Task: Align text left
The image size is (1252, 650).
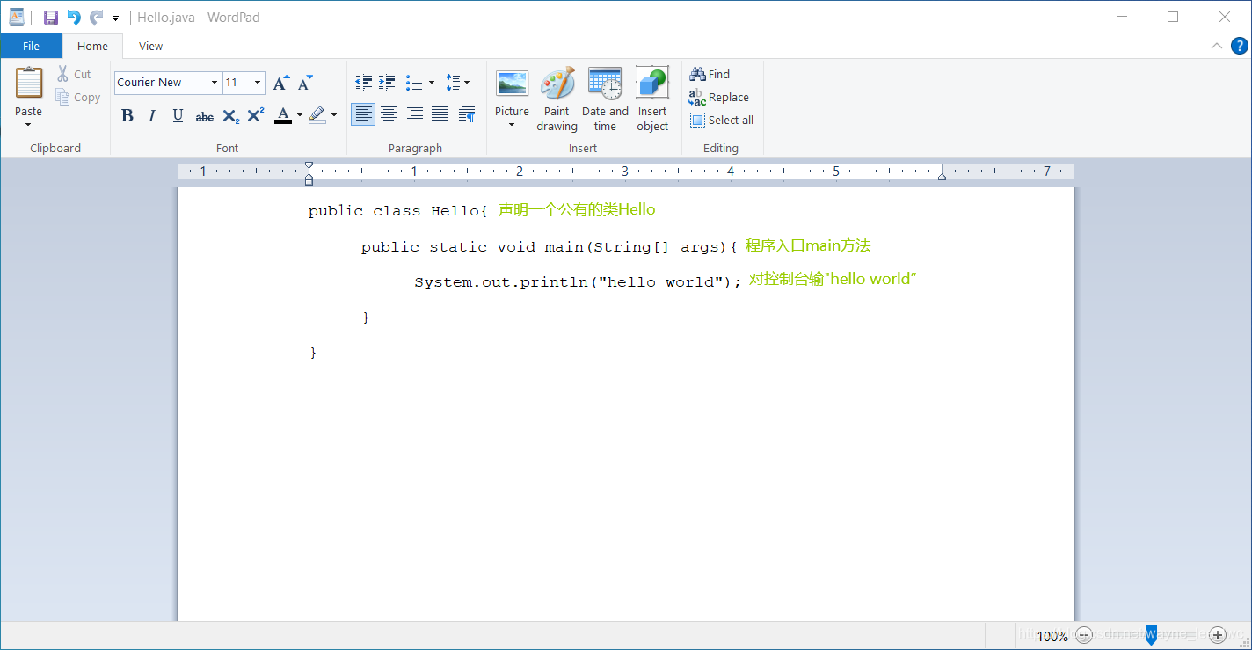Action: [363, 114]
